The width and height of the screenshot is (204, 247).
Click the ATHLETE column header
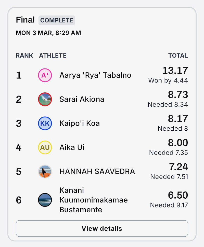pos(53,56)
